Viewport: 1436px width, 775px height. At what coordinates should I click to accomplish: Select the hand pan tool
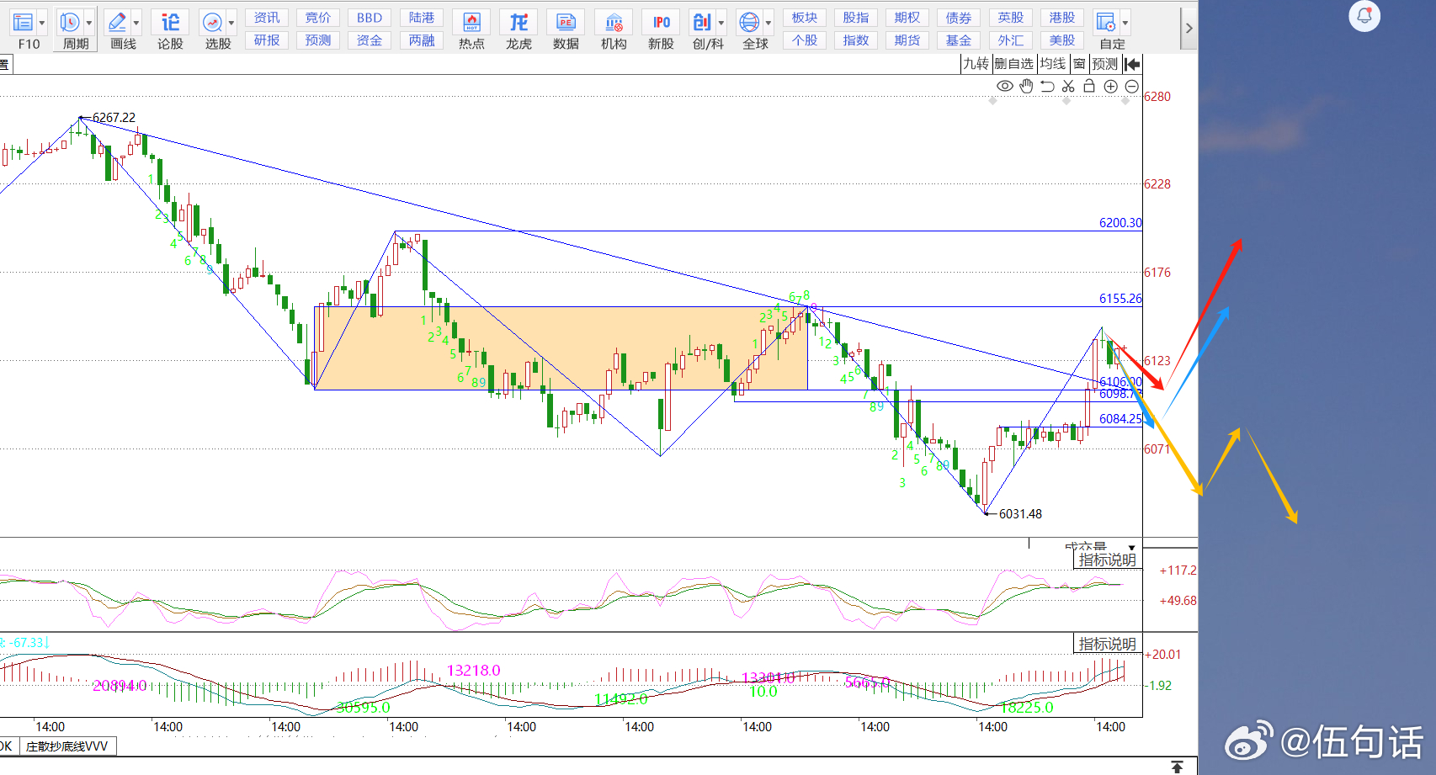(1026, 86)
